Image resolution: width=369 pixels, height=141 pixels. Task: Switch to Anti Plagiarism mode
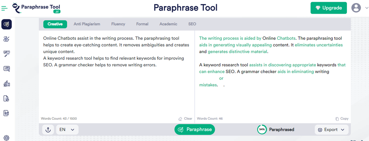pos(87,24)
